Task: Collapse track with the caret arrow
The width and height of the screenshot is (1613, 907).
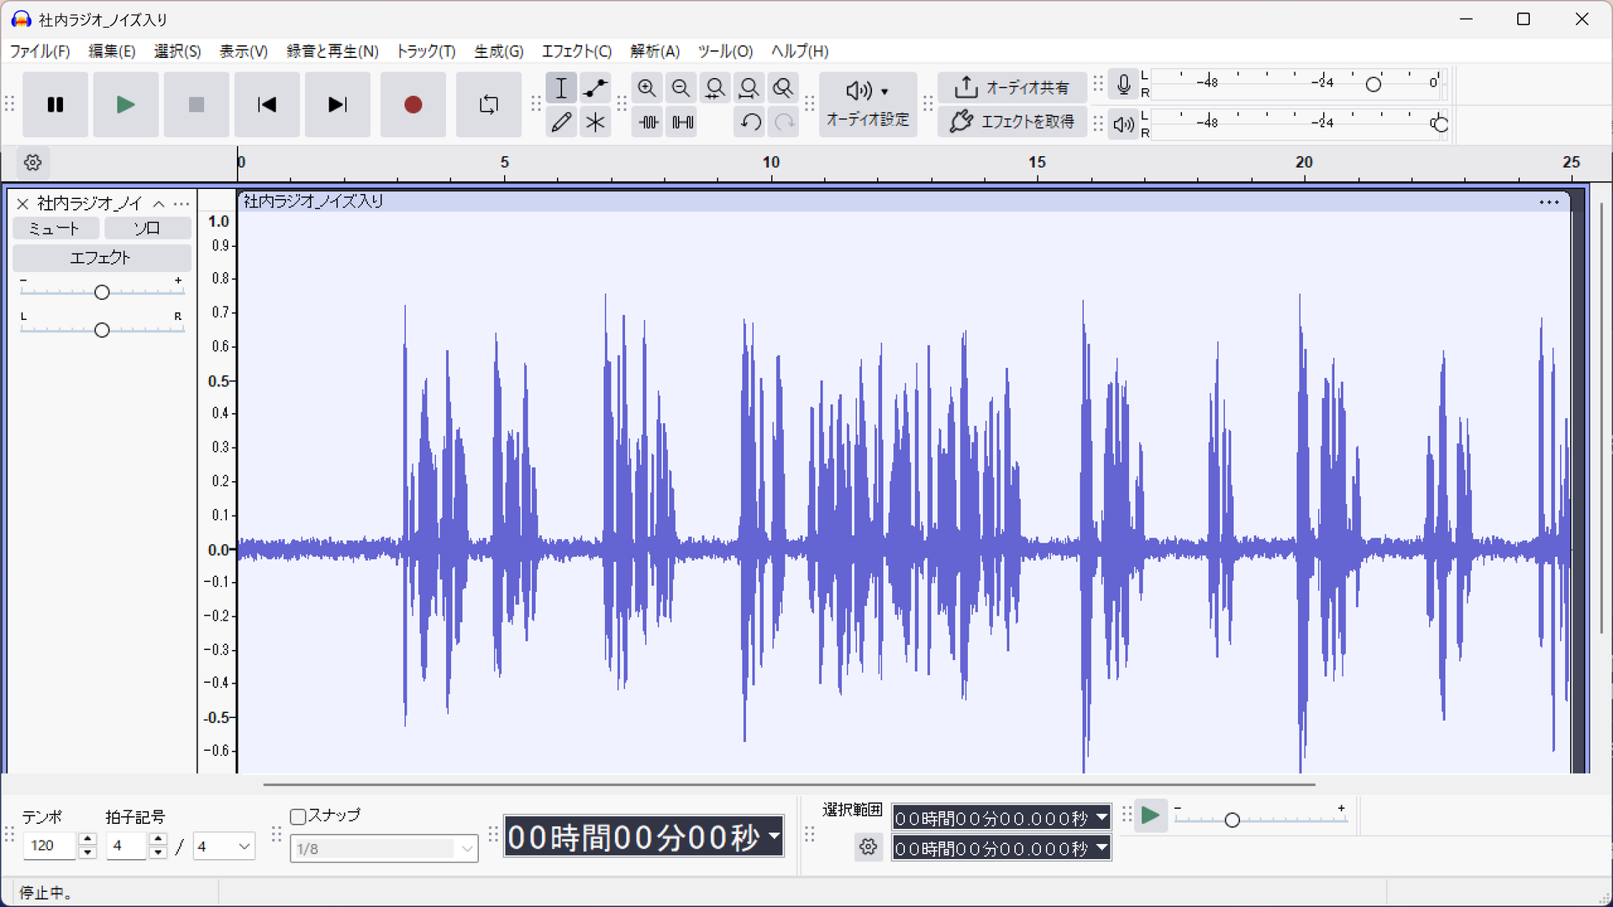Action: [x=159, y=204]
